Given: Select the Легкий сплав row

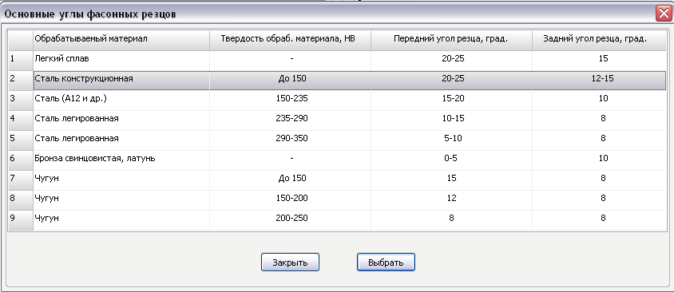Looking at the screenshot, I should click(350, 59).
